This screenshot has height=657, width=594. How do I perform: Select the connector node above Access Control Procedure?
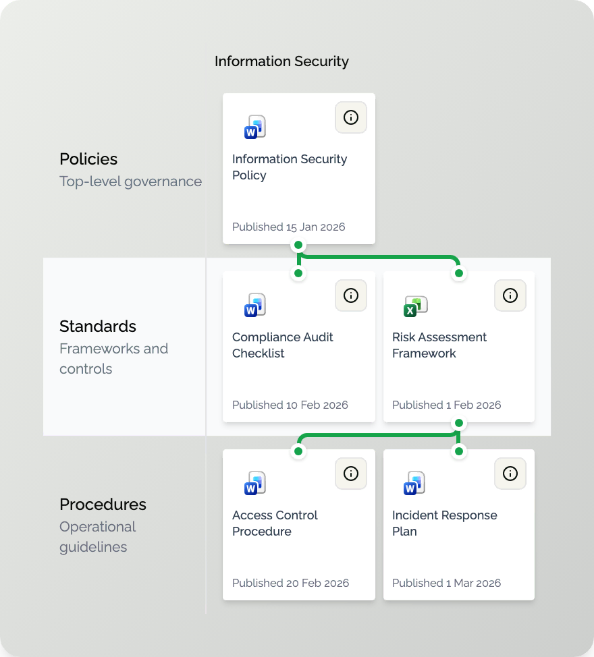pos(298,451)
